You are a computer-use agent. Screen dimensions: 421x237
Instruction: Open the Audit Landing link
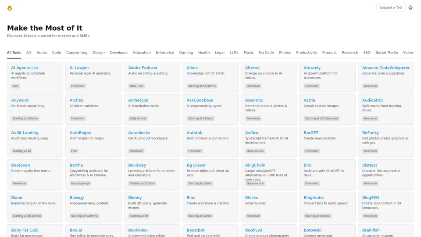[x=25, y=133]
